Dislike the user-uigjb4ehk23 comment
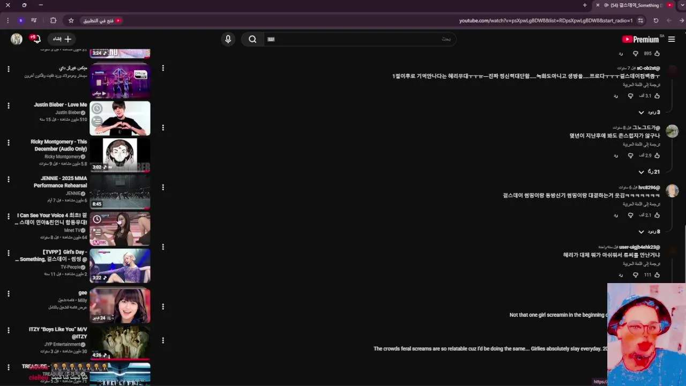 [x=636, y=275]
